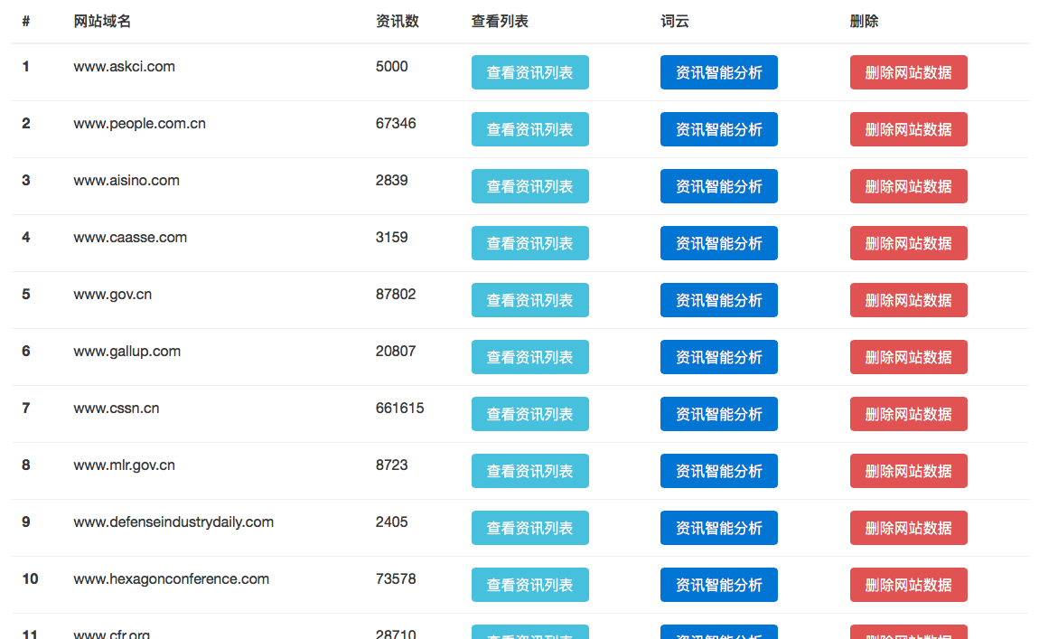The image size is (1039, 639).
Task: Click the 删除 column header
Action: (x=864, y=21)
